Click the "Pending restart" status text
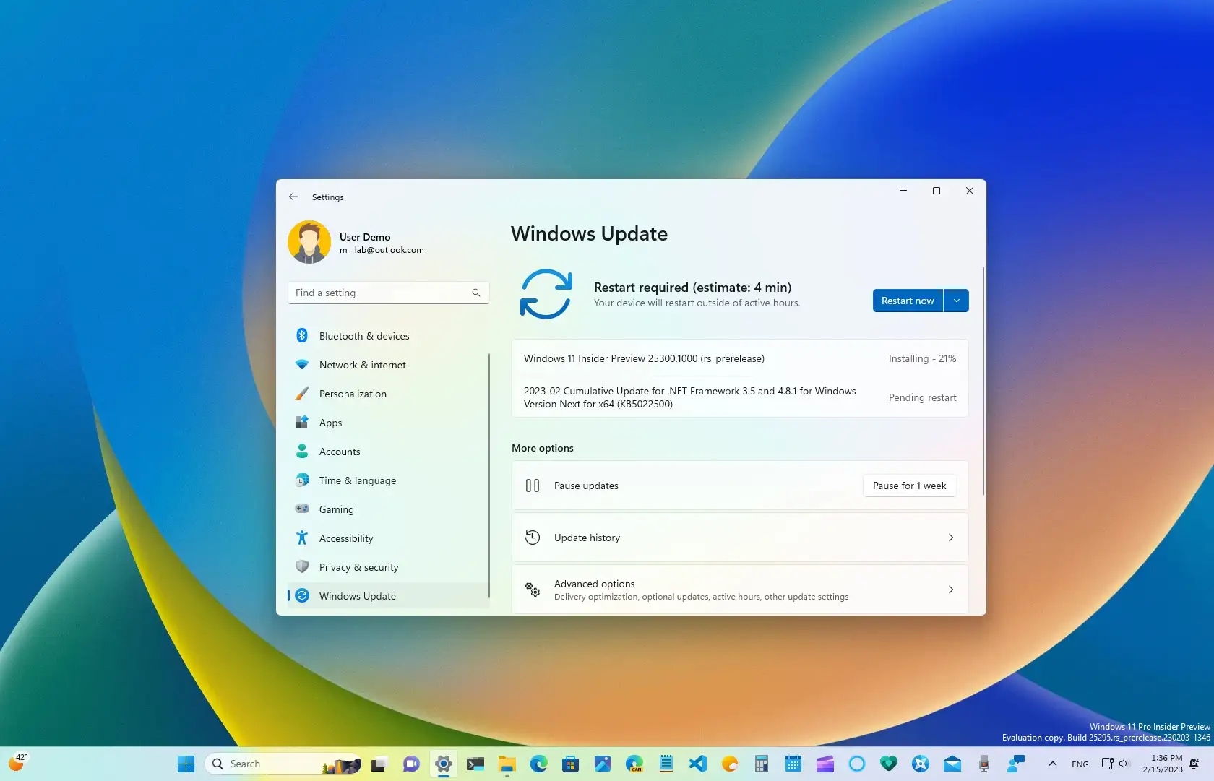 point(922,397)
